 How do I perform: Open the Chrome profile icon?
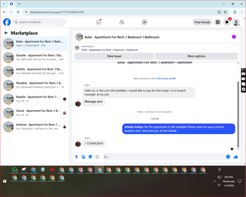[235, 12]
